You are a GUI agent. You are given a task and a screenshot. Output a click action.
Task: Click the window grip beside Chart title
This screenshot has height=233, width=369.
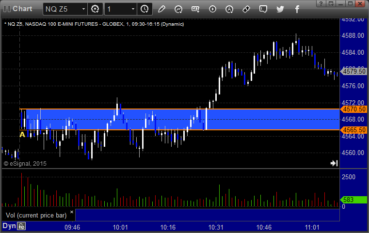click(7, 9)
